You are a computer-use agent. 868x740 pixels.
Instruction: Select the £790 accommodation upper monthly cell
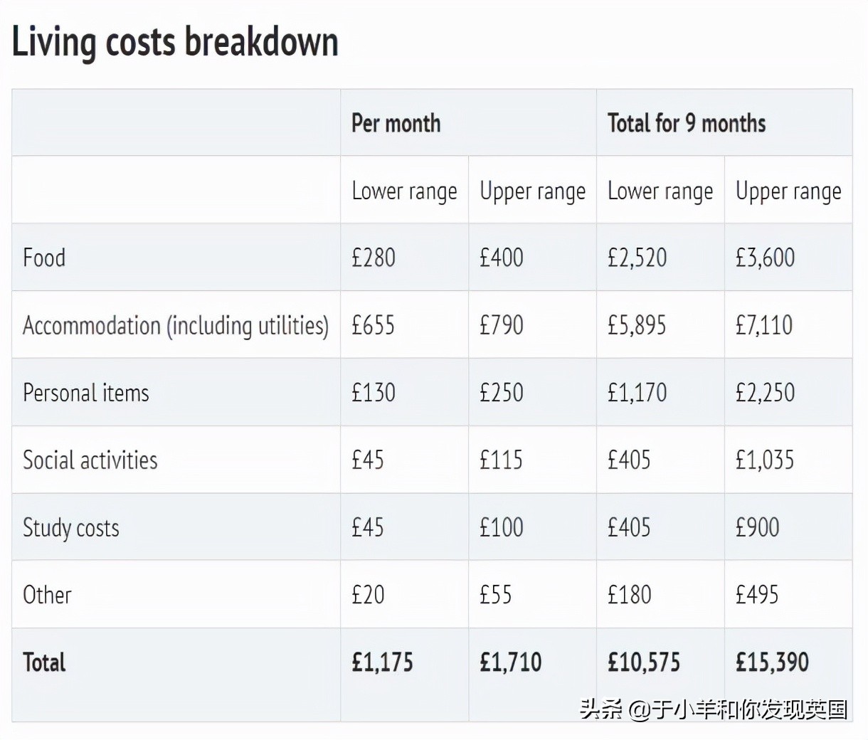click(502, 325)
